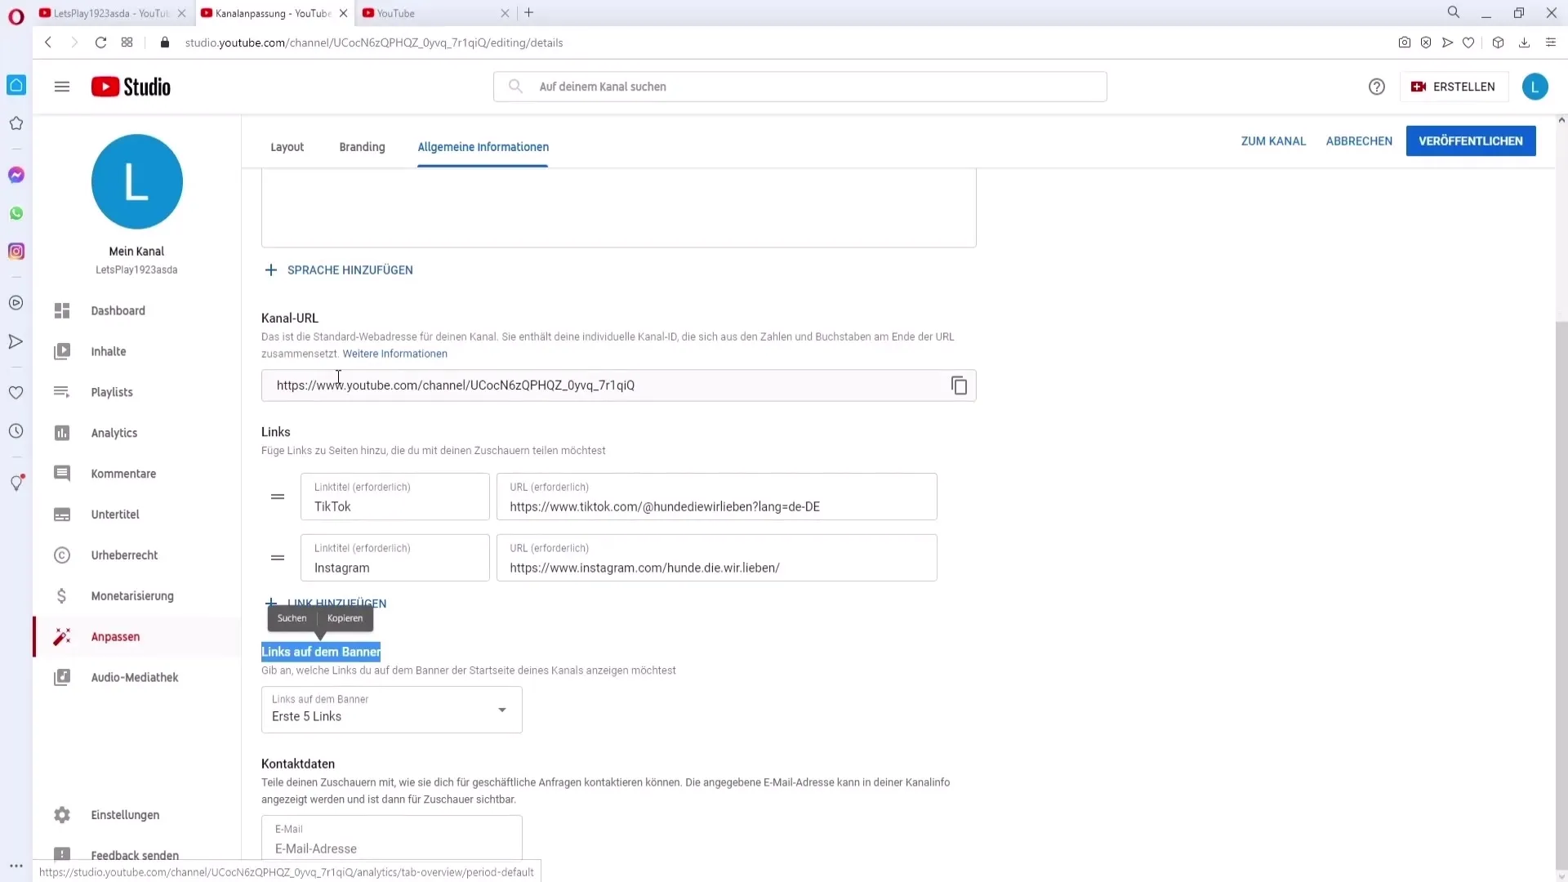Click the ERSTELLEN button

click(x=1453, y=87)
